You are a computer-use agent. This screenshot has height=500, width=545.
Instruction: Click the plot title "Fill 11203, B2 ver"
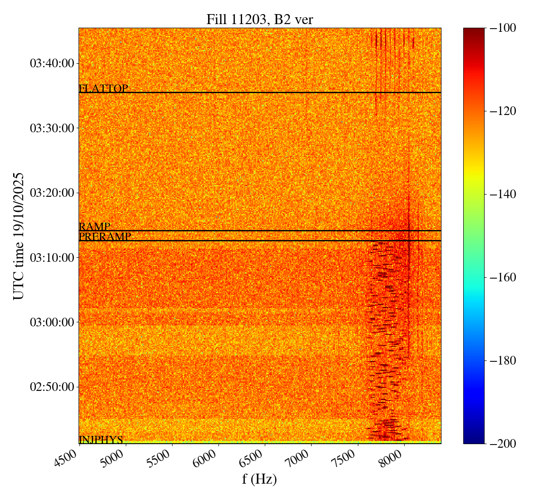pos(259,20)
